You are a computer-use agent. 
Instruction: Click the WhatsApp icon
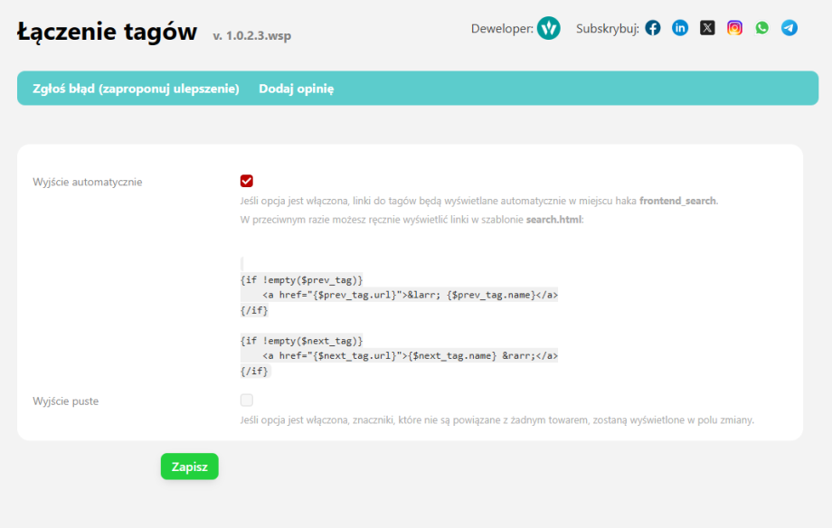click(x=761, y=28)
